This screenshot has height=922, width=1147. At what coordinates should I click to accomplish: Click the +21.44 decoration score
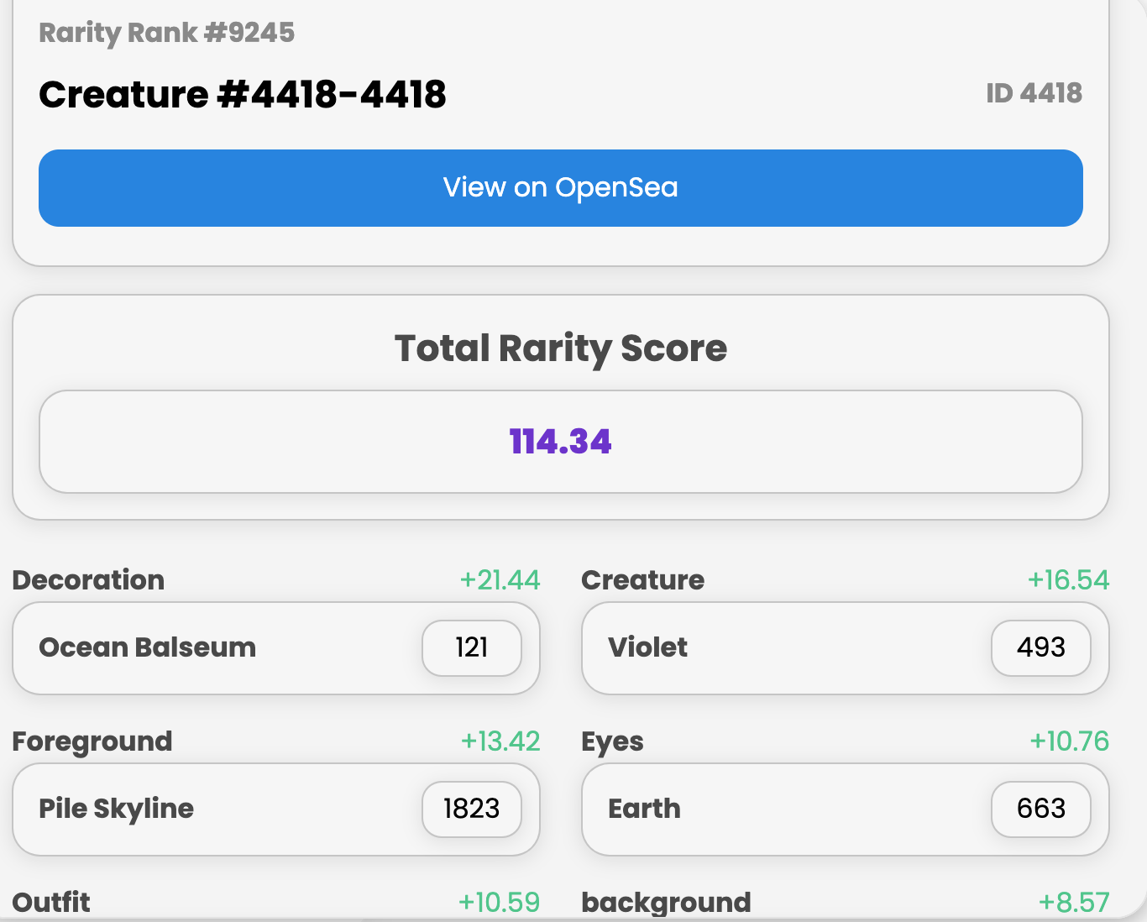pyautogui.click(x=500, y=580)
